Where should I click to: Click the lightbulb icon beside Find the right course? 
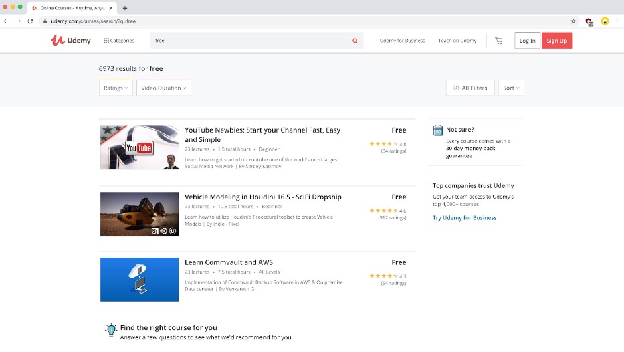[111, 330]
